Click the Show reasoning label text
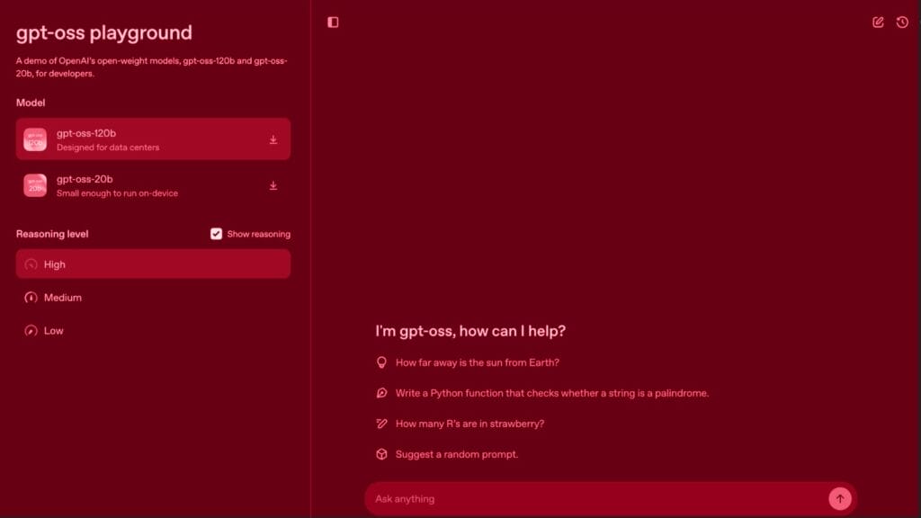 click(x=258, y=234)
